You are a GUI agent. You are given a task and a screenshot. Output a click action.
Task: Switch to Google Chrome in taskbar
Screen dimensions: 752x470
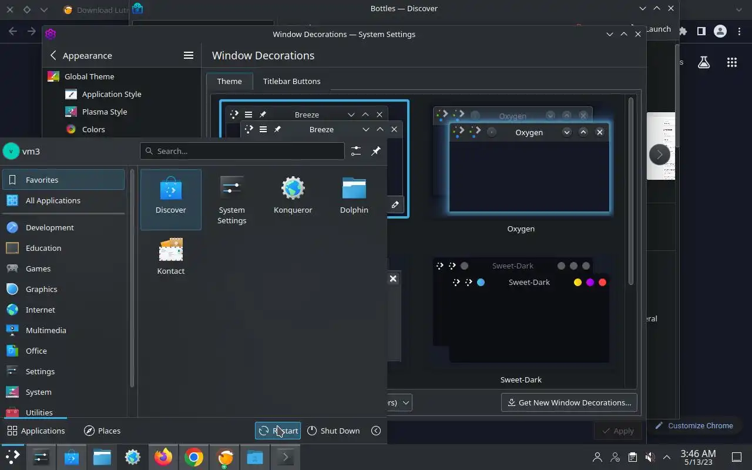194,457
